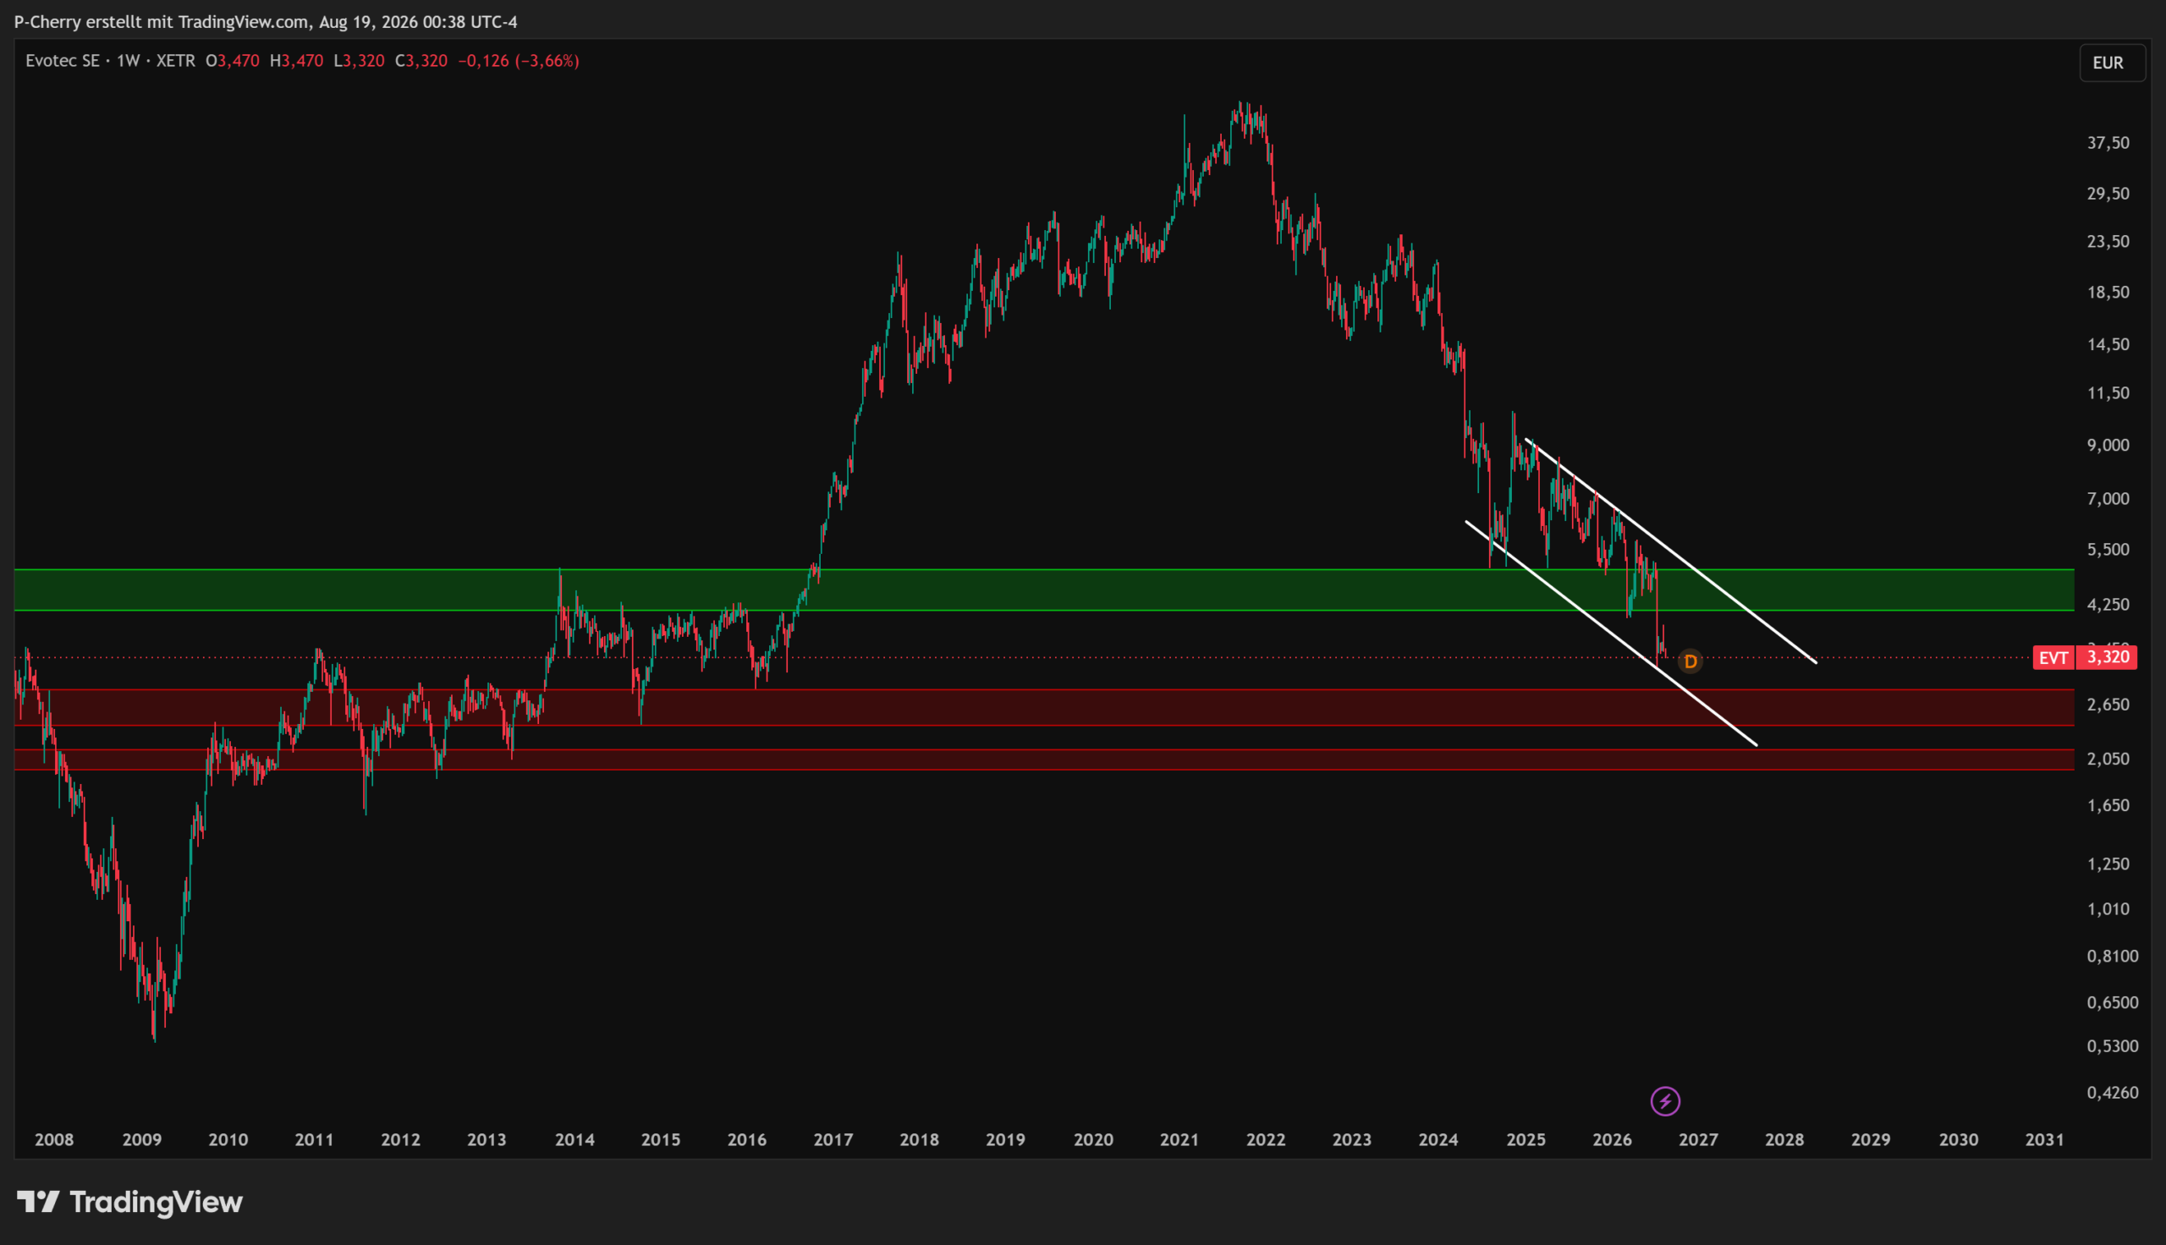Select the lower red zone rectangle
Image resolution: width=2166 pixels, height=1245 pixels.
coord(1044,760)
